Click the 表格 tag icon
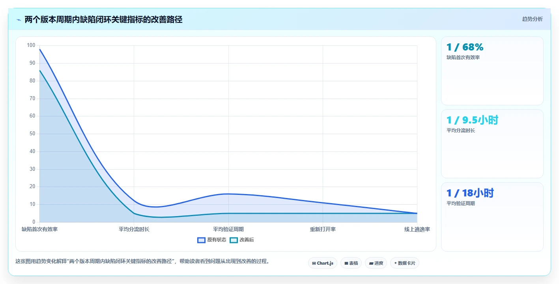 (346, 263)
